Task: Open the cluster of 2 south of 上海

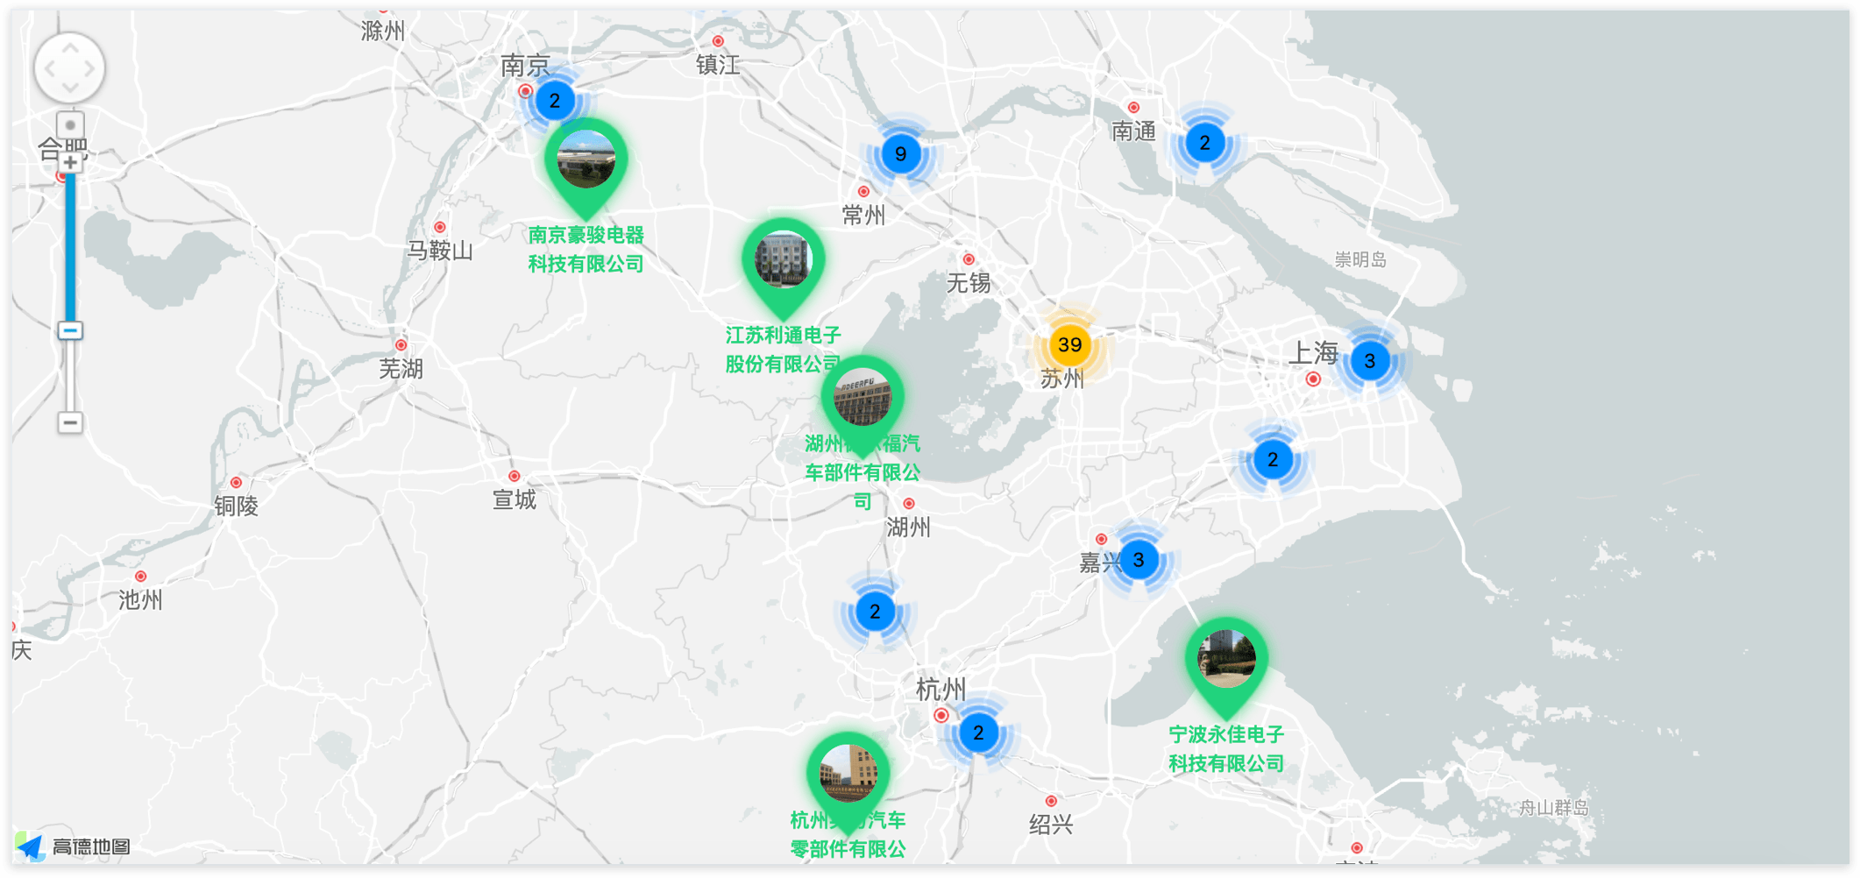Action: (x=1272, y=459)
